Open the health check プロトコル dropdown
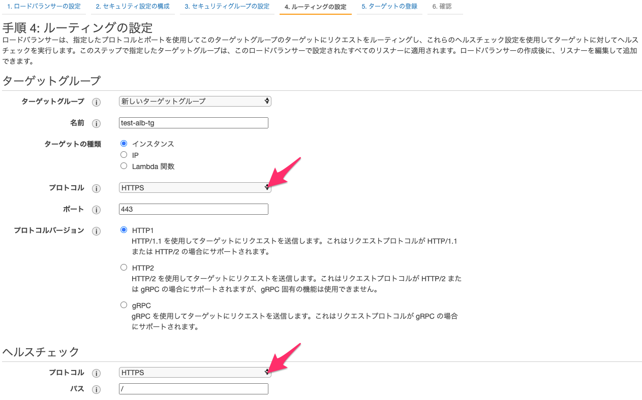The height and width of the screenshot is (400, 642). [x=194, y=372]
